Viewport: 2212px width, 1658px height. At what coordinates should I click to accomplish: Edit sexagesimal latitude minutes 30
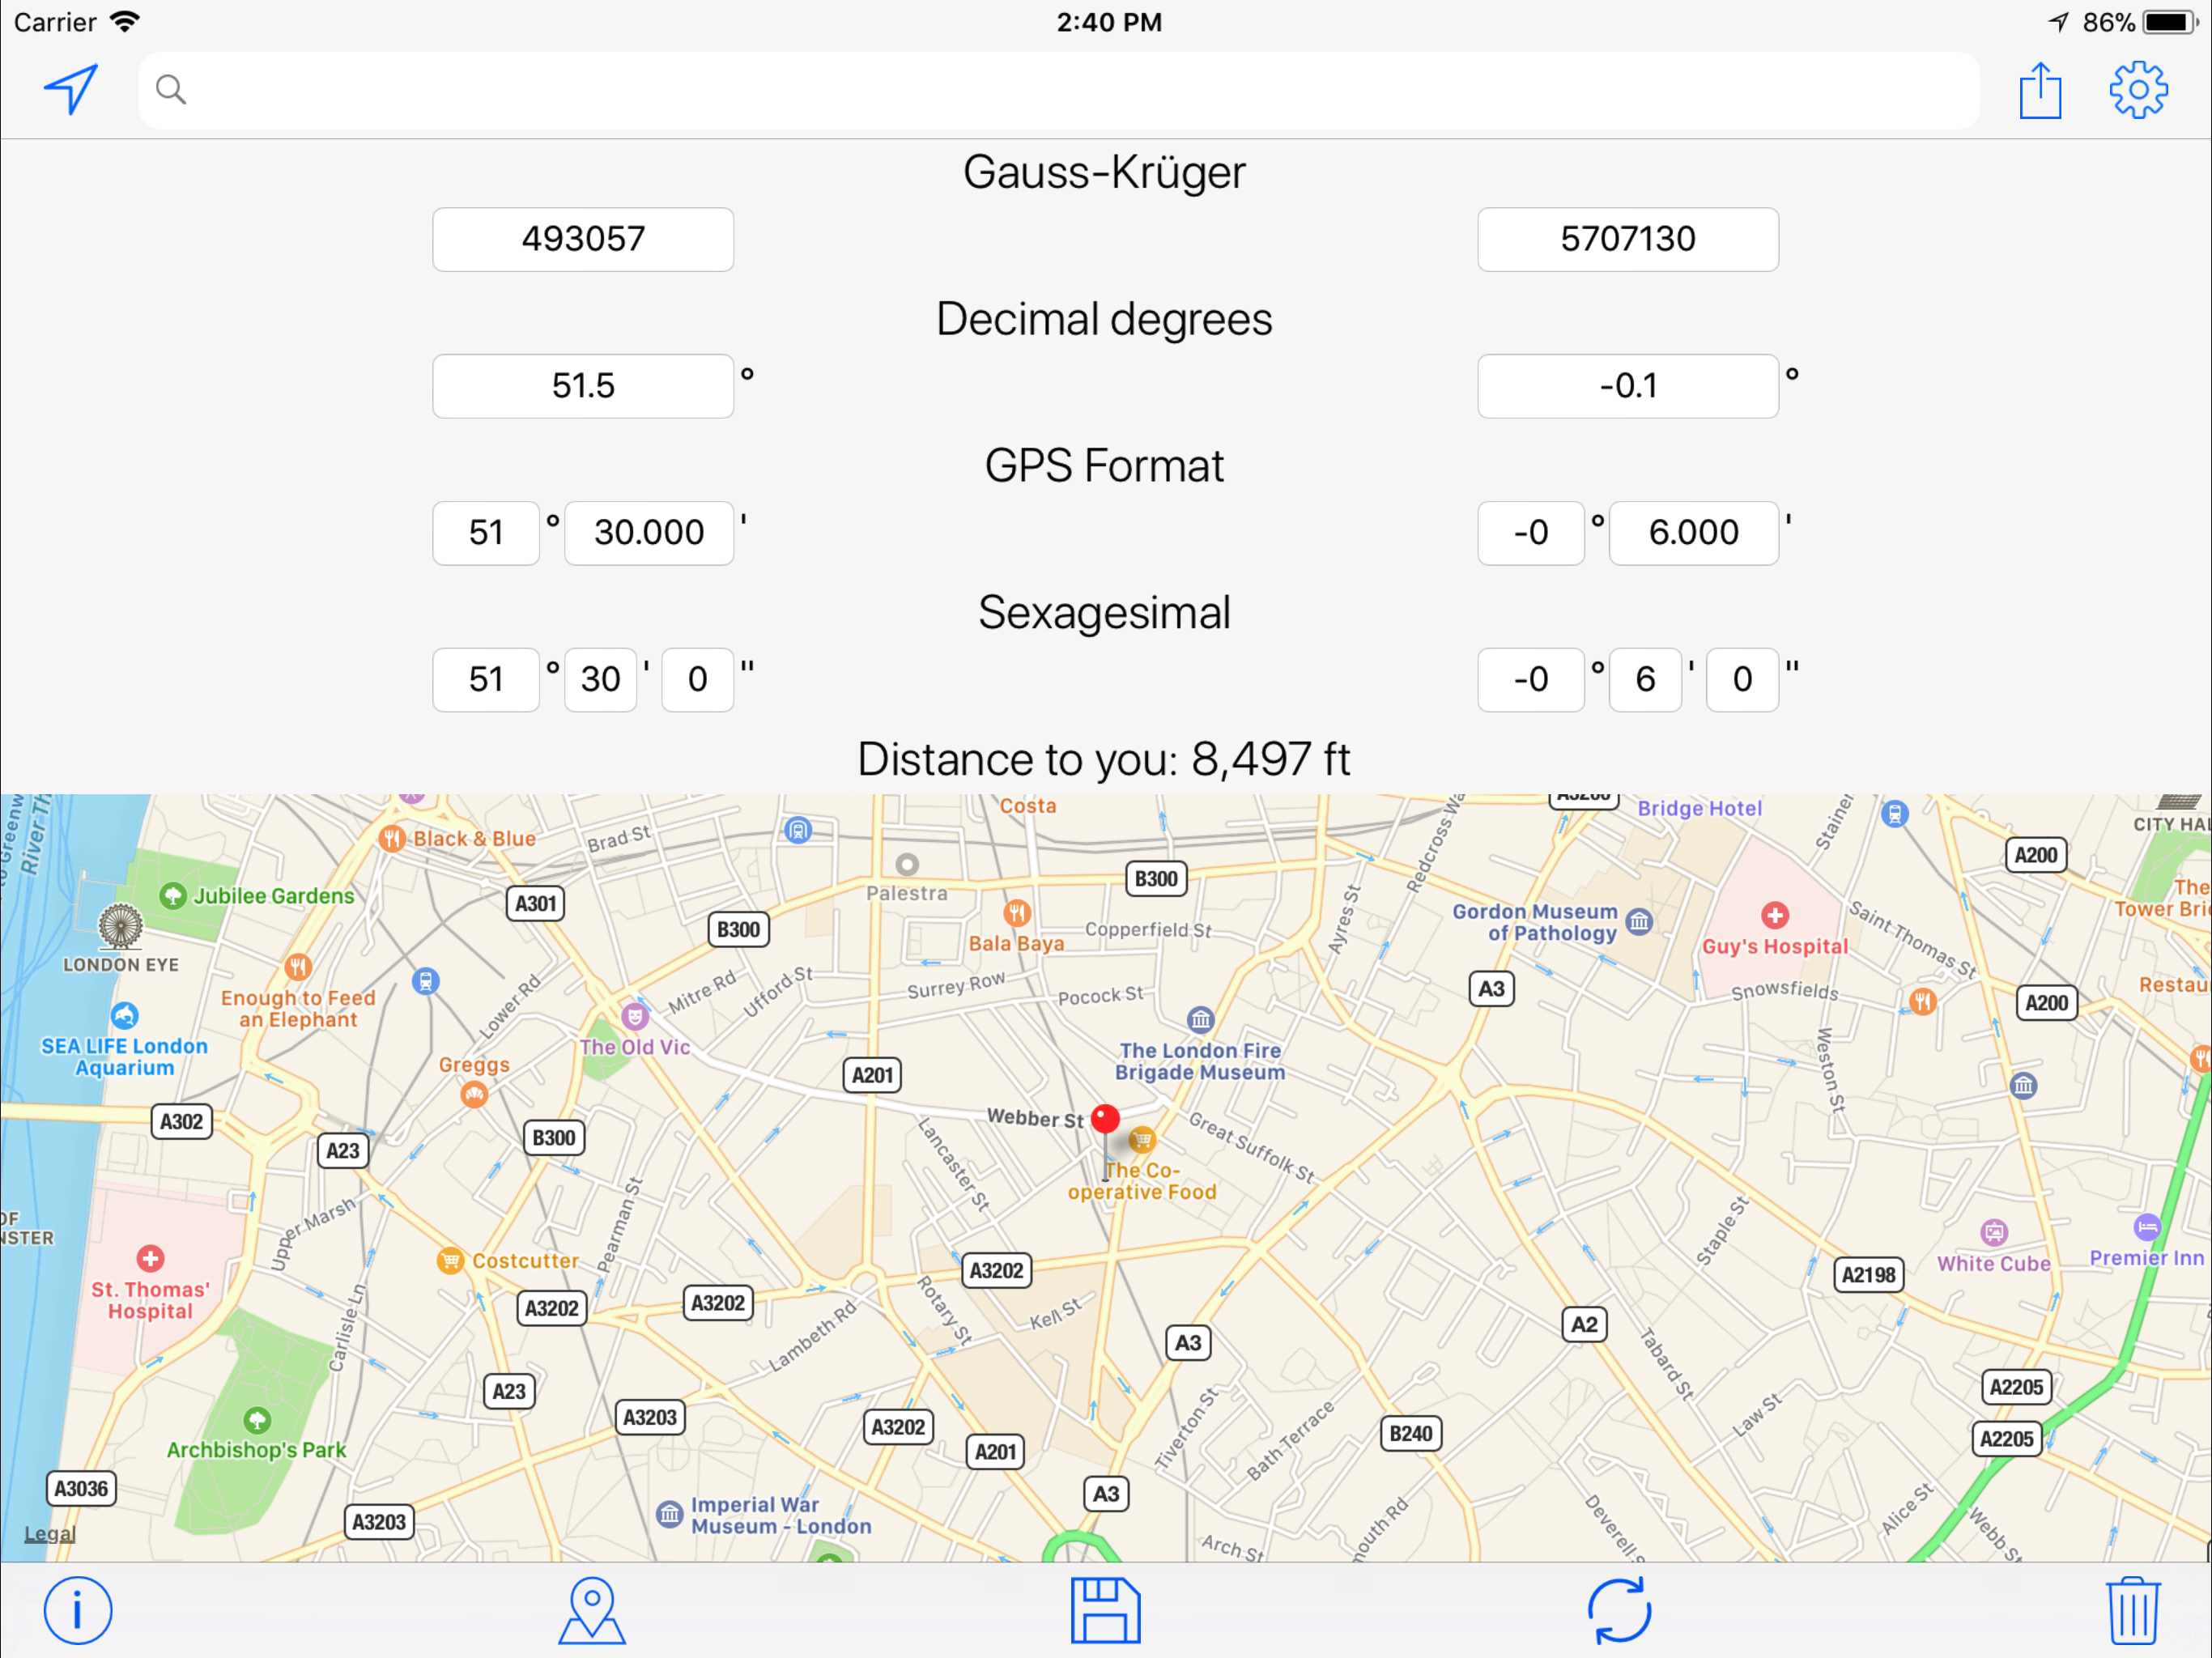click(601, 680)
